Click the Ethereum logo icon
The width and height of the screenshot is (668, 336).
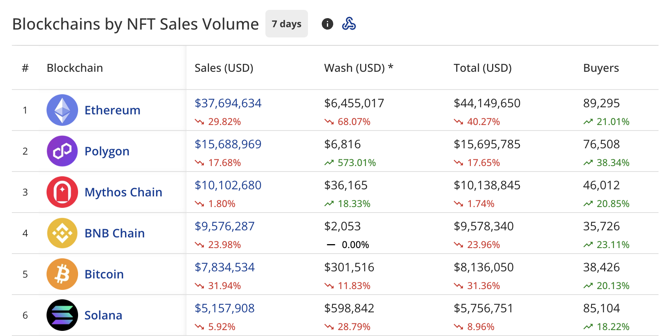62,110
